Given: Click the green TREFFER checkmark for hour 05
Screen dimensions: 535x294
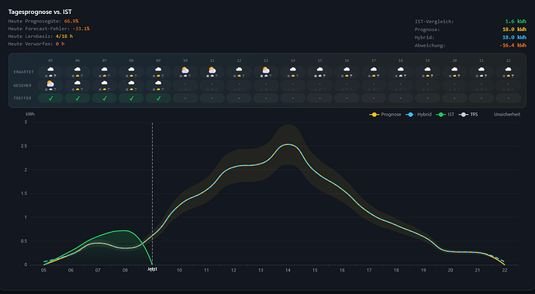Looking at the screenshot, I should pyautogui.click(x=50, y=99).
